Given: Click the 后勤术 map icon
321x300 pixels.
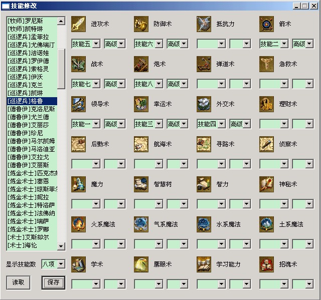Looking at the screenshot, I should tap(78, 144).
